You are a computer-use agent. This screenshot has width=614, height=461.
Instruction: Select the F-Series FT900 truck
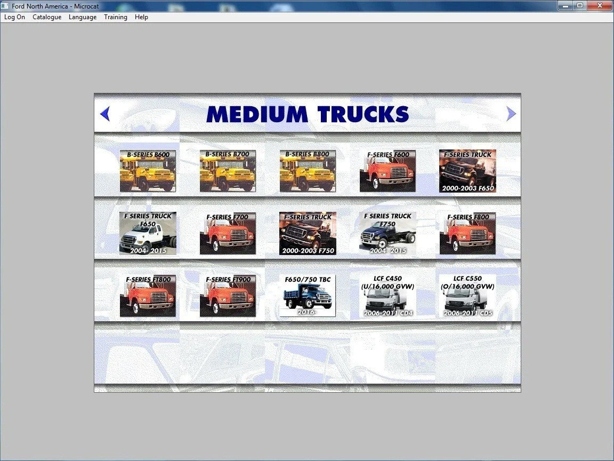click(x=228, y=296)
